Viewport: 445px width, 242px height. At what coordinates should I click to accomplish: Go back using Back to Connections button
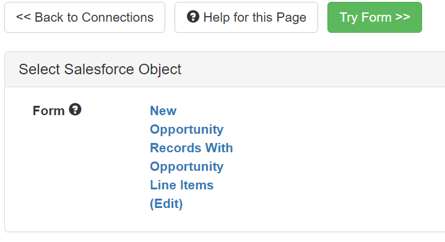[85, 17]
